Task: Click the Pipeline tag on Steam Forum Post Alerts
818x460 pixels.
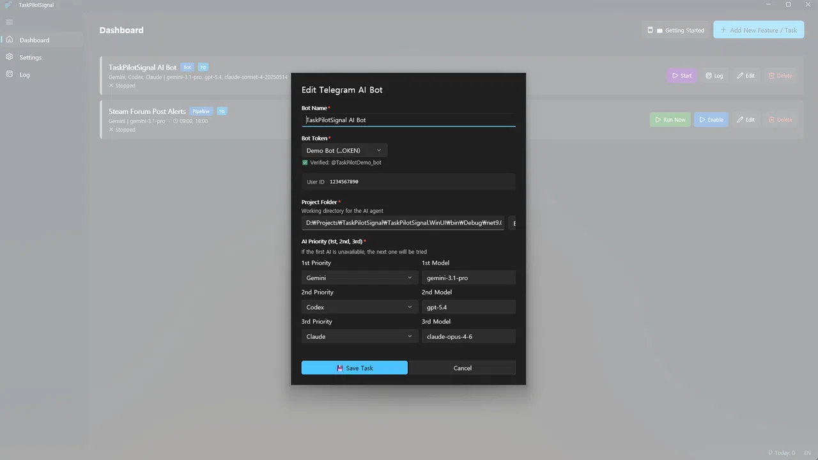Action: 201,111
